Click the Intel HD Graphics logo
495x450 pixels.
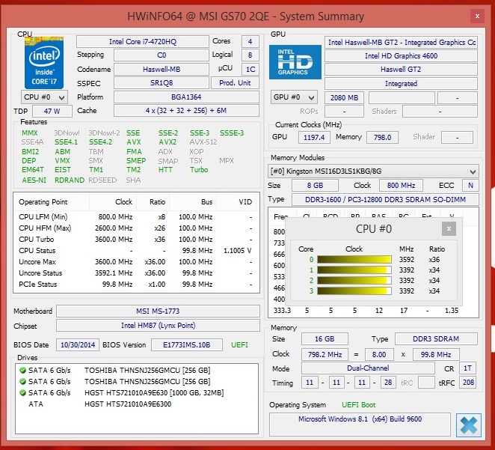295,62
